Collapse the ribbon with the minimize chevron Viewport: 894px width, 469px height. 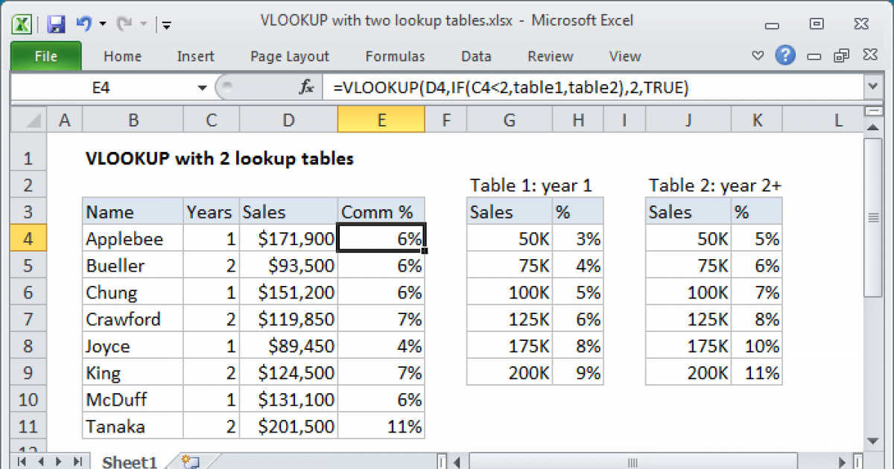(757, 56)
